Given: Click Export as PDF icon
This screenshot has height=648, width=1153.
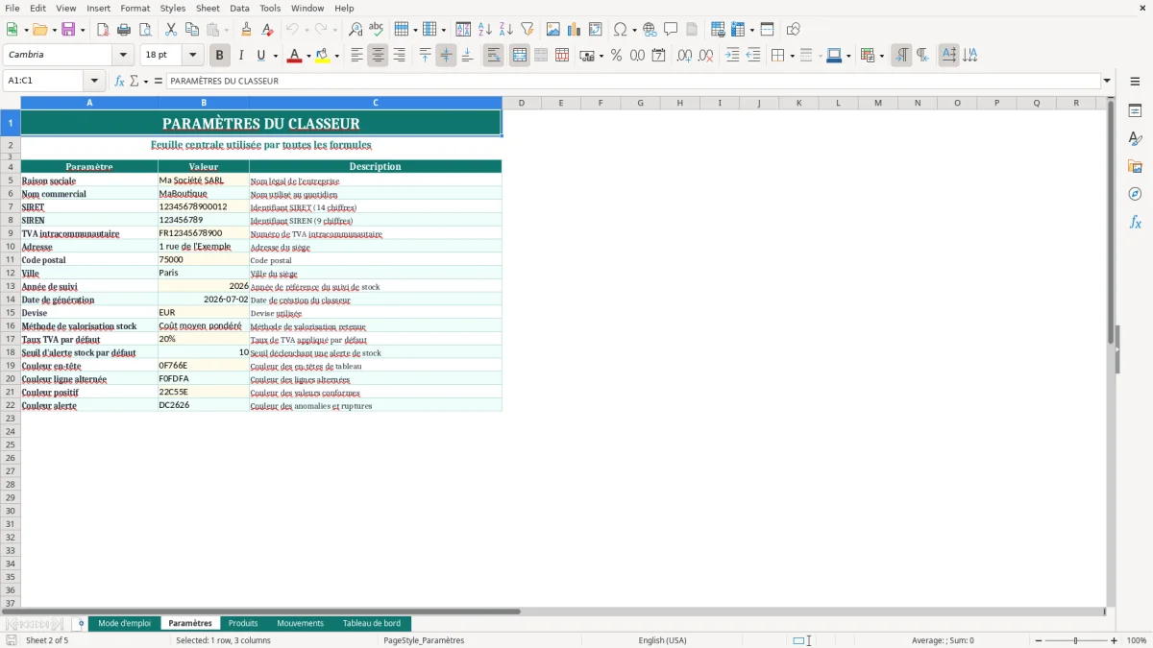Looking at the screenshot, I should (x=103, y=30).
